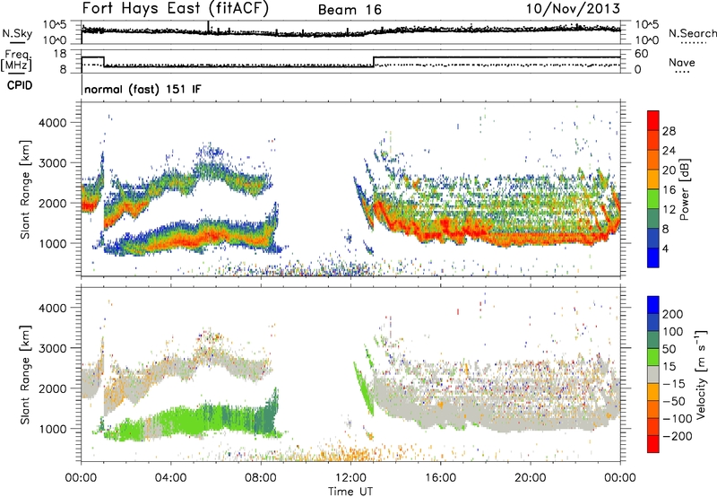Click the frequency step-up line near 13:00
Viewport: 717px width, 497px height.
374,62
